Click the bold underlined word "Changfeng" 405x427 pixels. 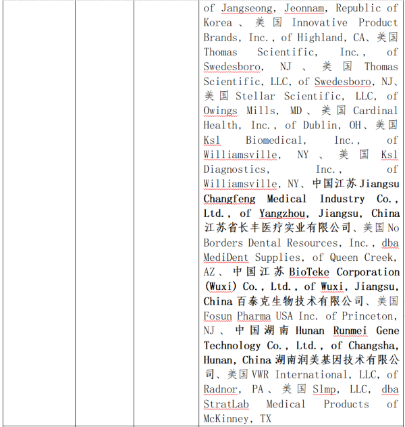click(230, 199)
